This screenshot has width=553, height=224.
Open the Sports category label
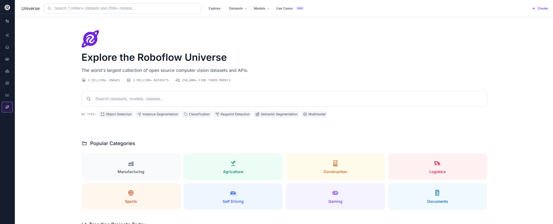[x=131, y=201]
